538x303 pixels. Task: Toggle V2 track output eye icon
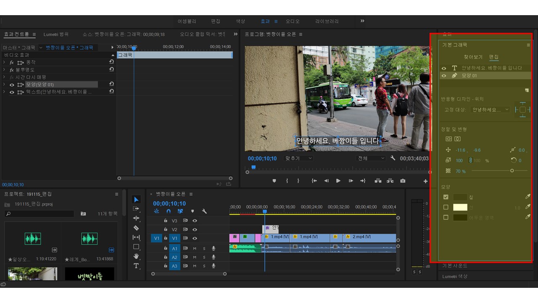click(x=195, y=229)
